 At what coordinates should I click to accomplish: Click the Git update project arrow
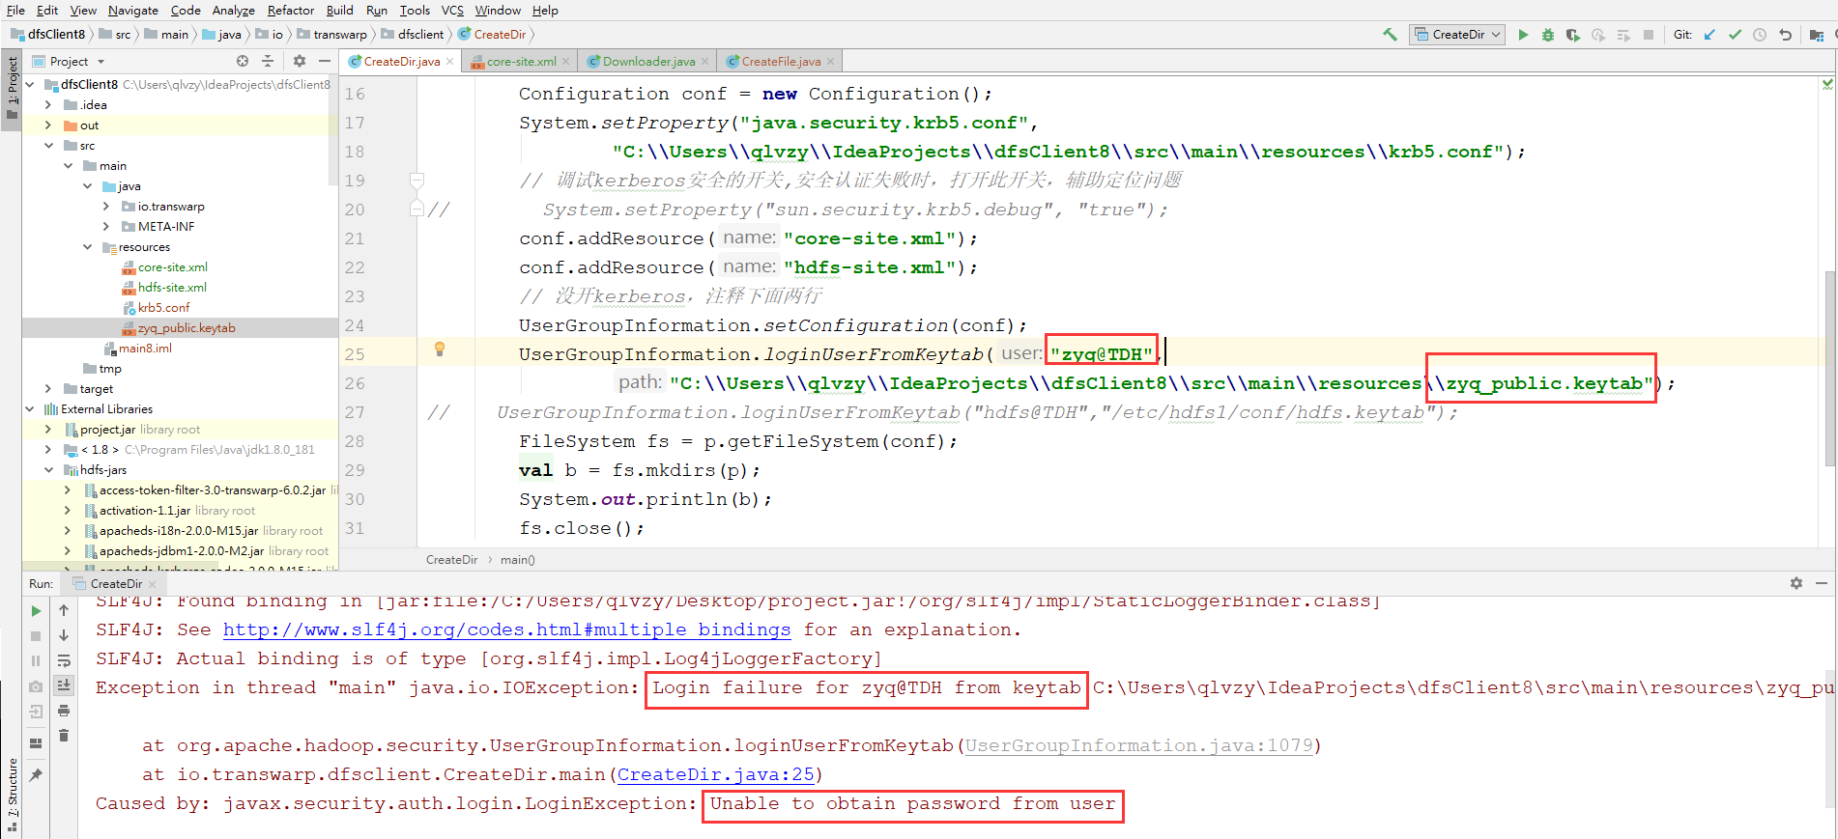[x=1709, y=35]
